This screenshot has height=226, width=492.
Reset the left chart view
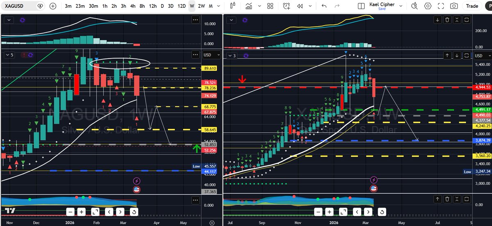(x=134, y=212)
